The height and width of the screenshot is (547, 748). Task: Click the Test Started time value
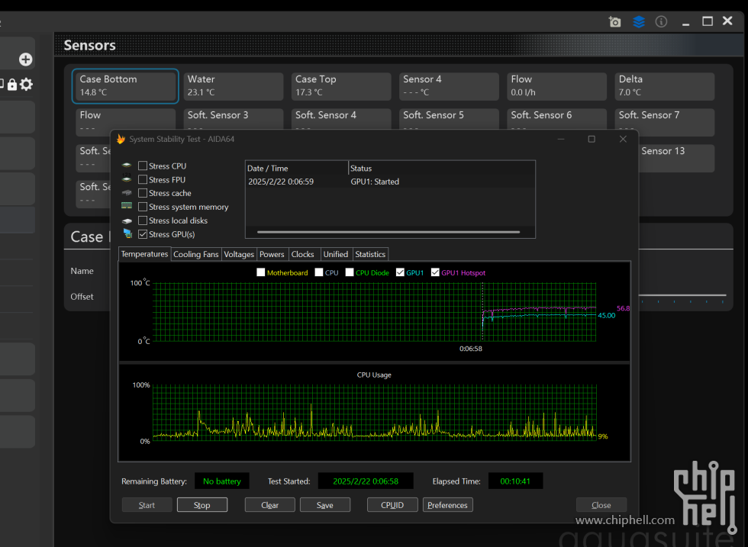[x=366, y=481]
